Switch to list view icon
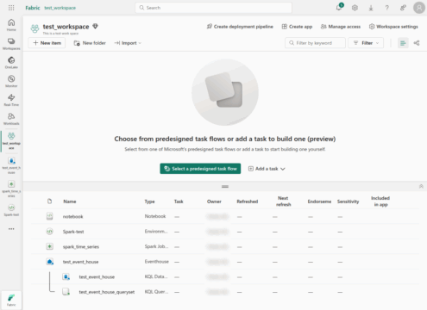The image size is (427, 310). click(x=403, y=43)
